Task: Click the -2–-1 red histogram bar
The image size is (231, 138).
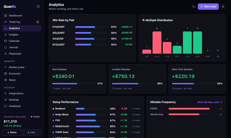Action: click(157, 42)
